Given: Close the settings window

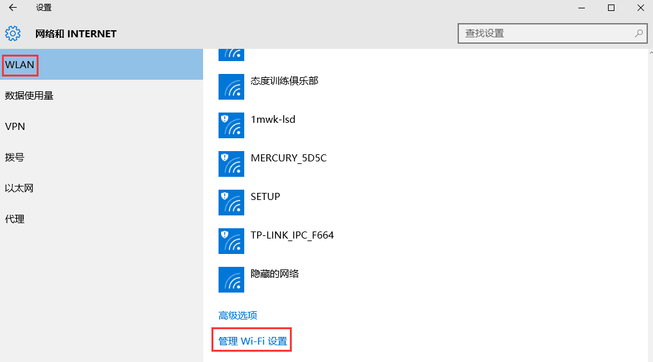Looking at the screenshot, I should [641, 8].
